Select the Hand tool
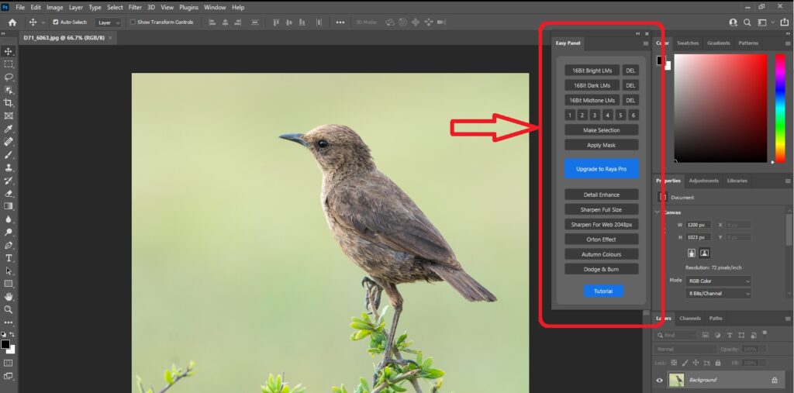794x393 pixels. pos(9,296)
